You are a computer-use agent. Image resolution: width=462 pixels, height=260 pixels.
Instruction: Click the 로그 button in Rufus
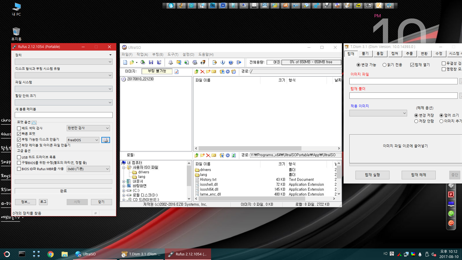click(x=43, y=202)
